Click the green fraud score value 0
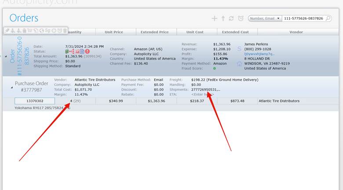The image size is (343, 190). [x=215, y=68]
